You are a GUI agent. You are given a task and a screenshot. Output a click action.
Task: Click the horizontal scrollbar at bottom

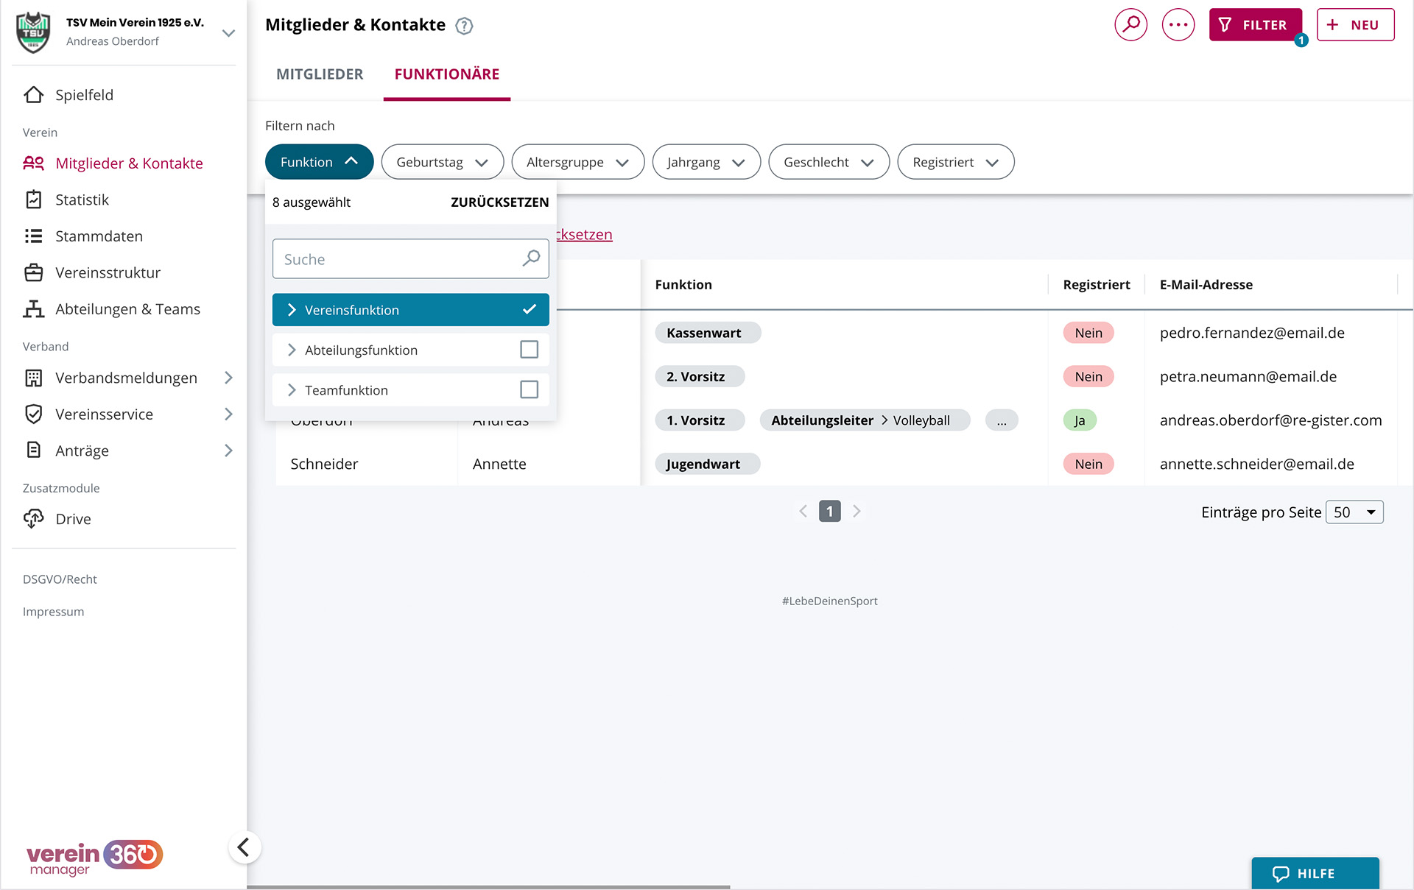[x=488, y=886]
